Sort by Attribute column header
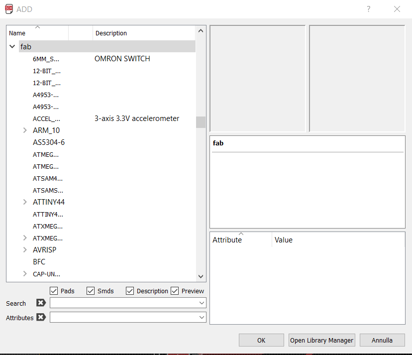The image size is (412, 355). 241,239
